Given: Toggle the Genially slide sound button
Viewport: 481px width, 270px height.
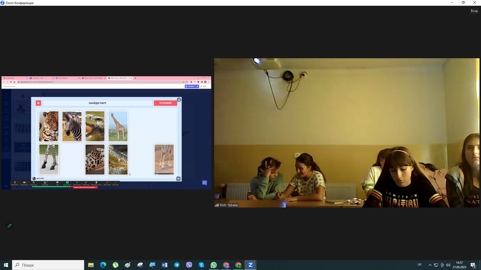Looking at the screenshot, I should click(178, 179).
